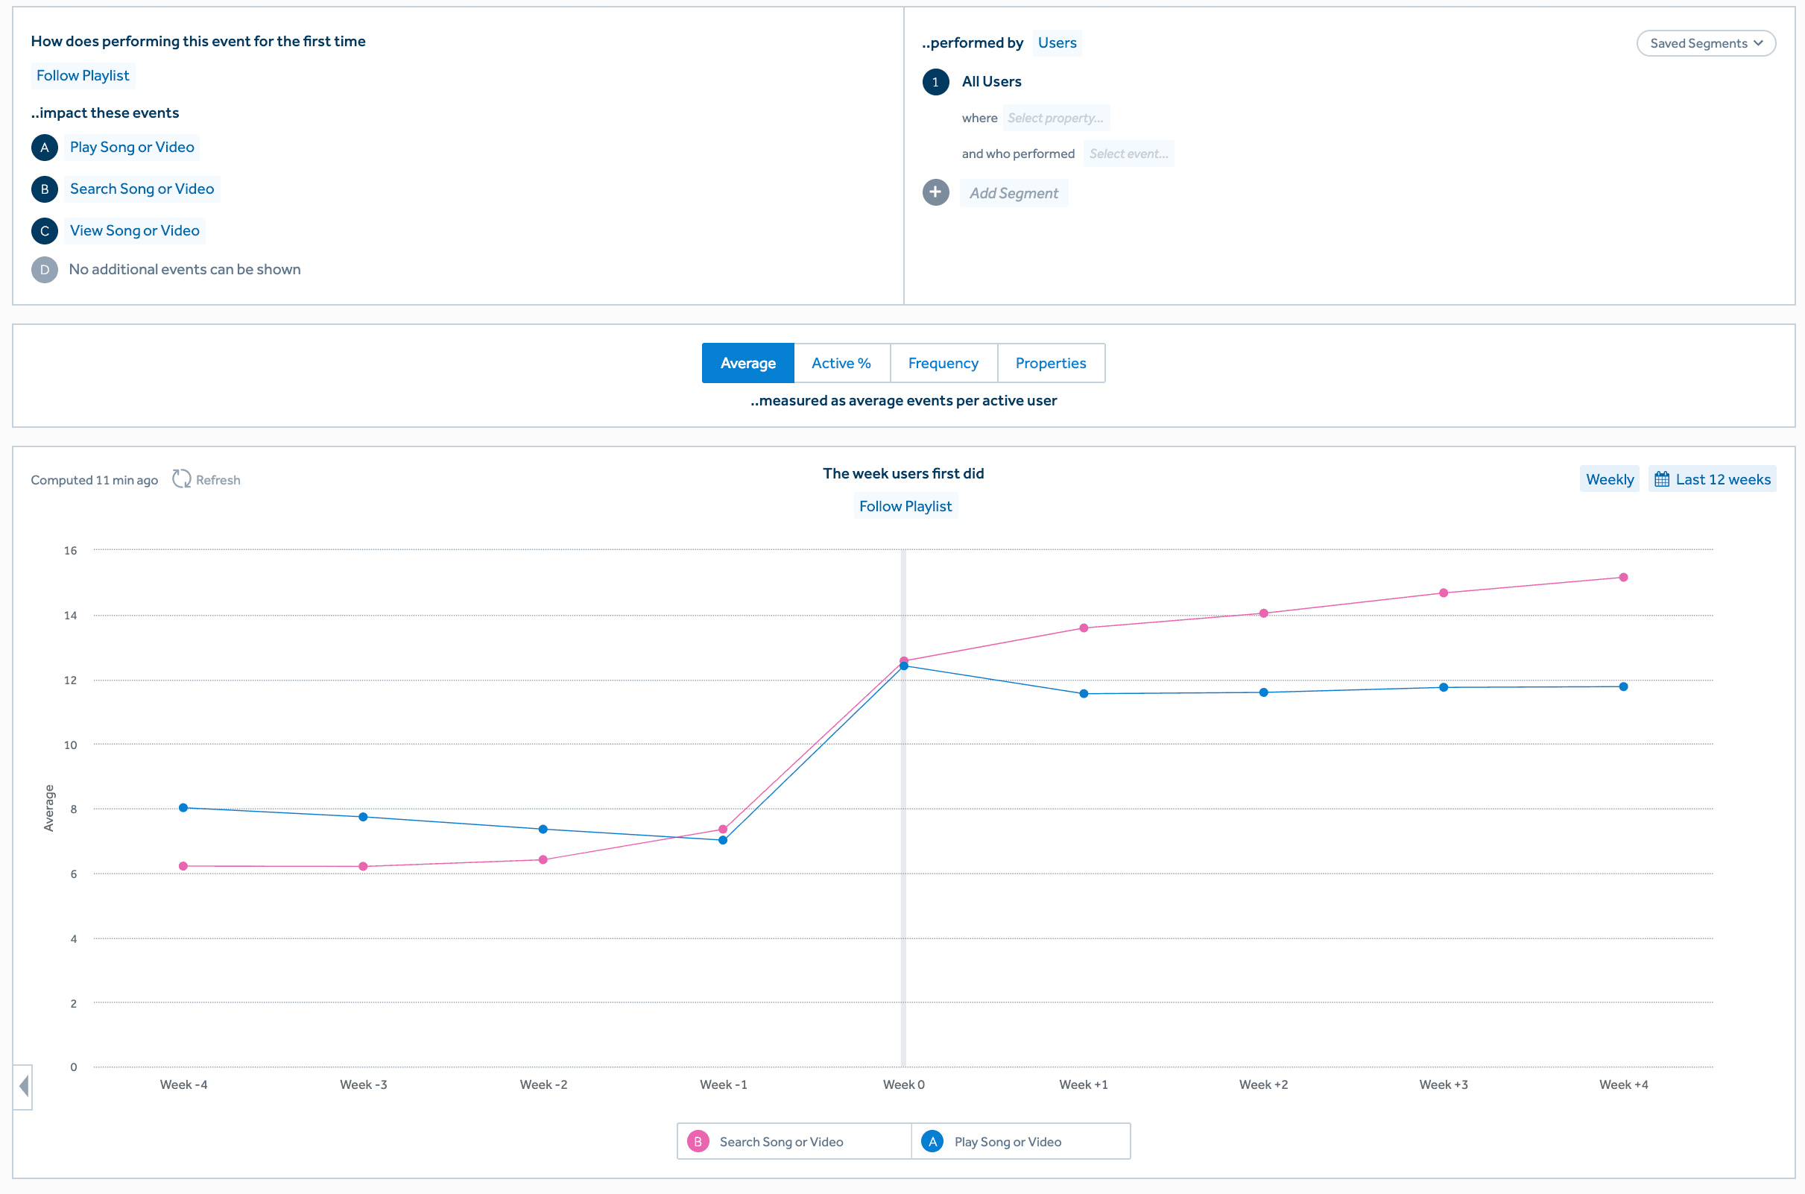This screenshot has height=1194, width=1805.
Task: Switch to the Active % tab
Action: pyautogui.click(x=841, y=363)
